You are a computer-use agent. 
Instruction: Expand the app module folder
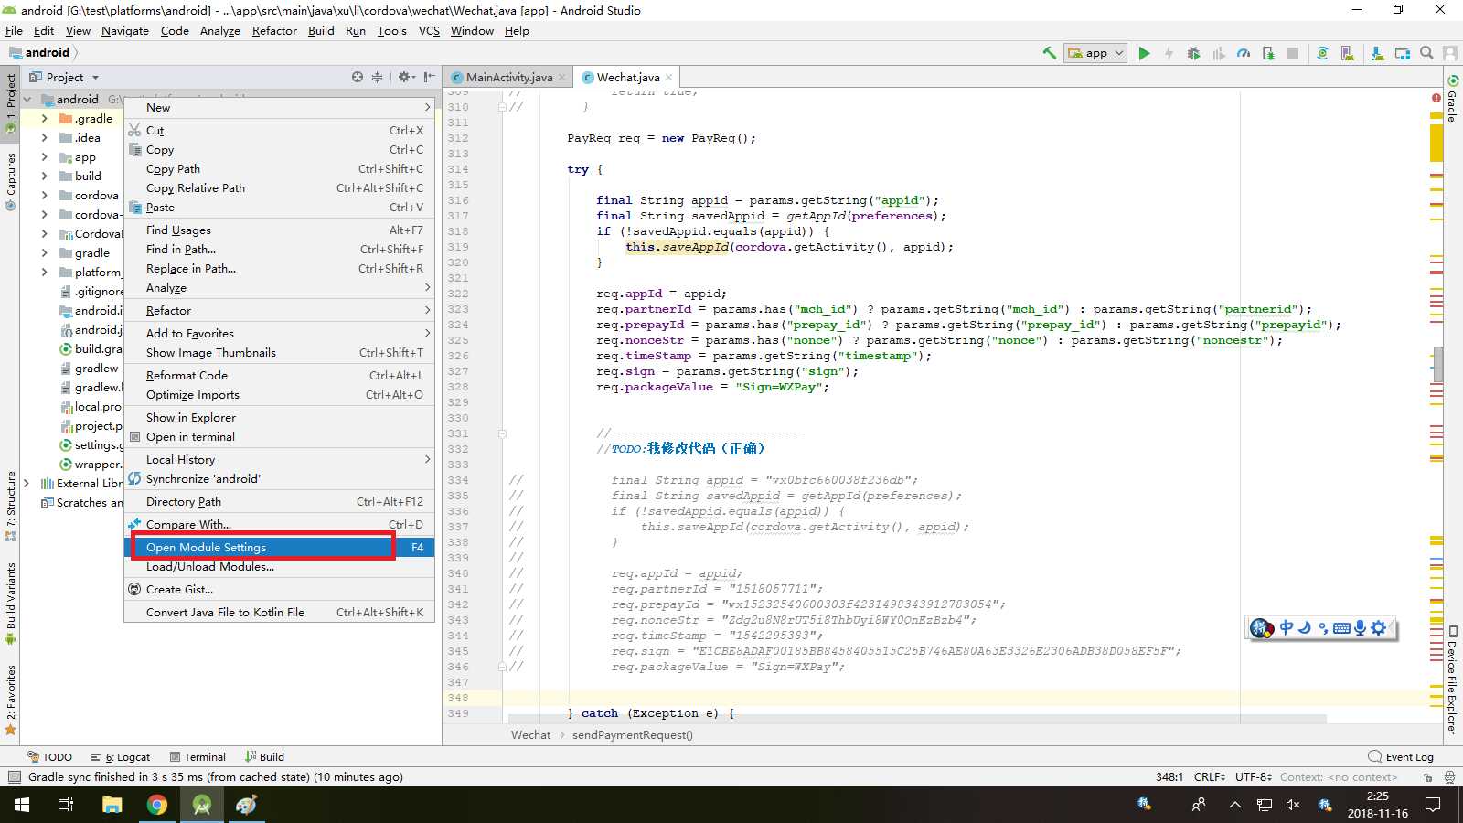pyautogui.click(x=44, y=156)
